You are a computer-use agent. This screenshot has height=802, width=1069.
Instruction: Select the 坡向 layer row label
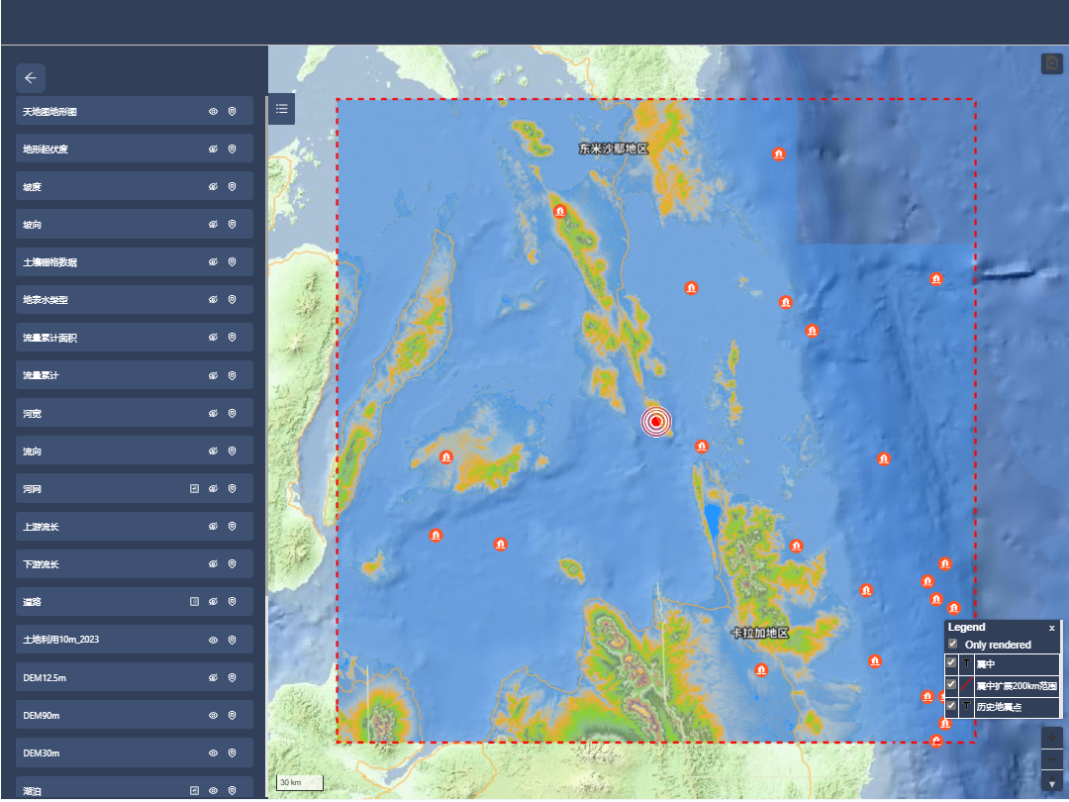click(32, 225)
